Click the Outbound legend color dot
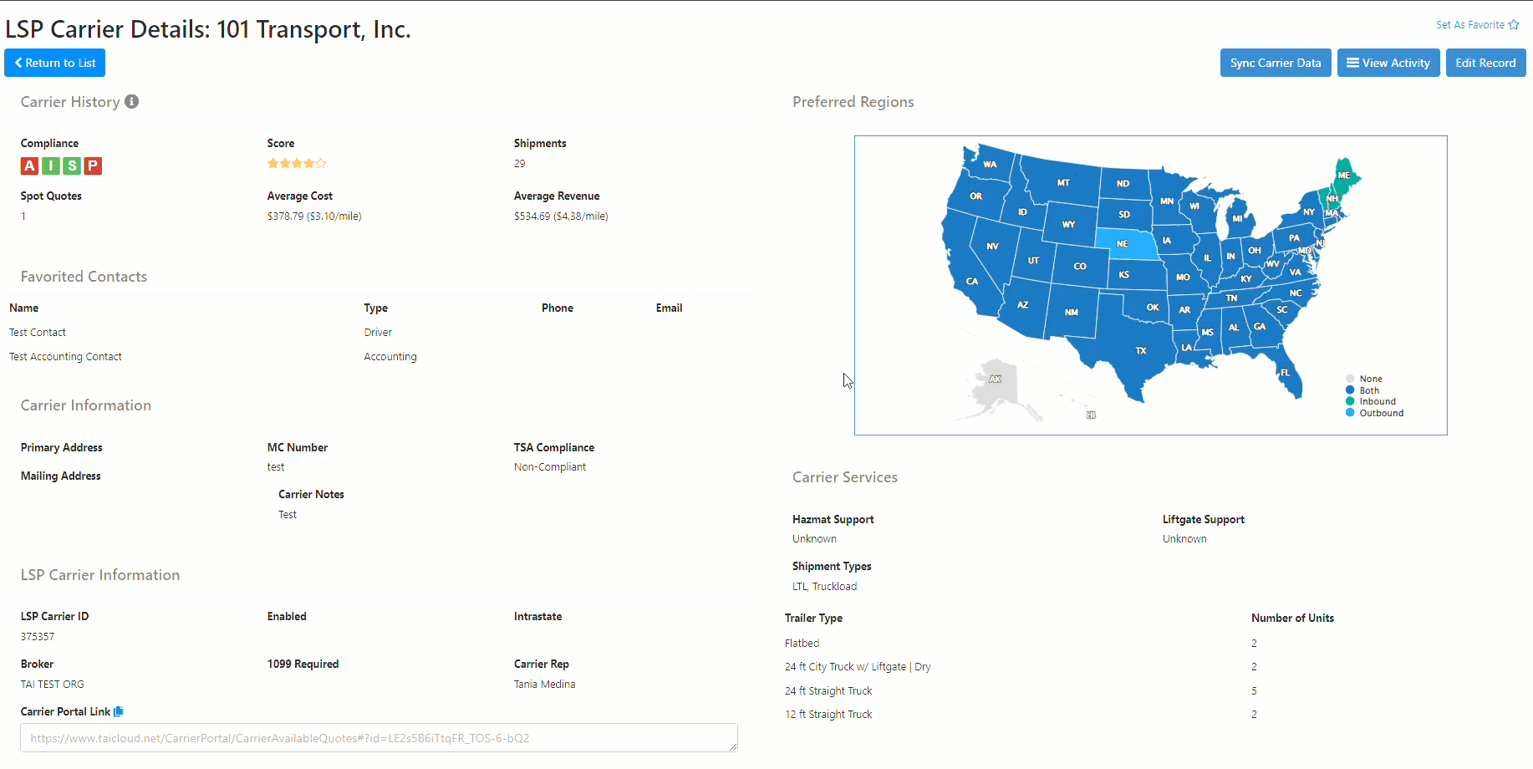The image size is (1533, 769). [1350, 413]
